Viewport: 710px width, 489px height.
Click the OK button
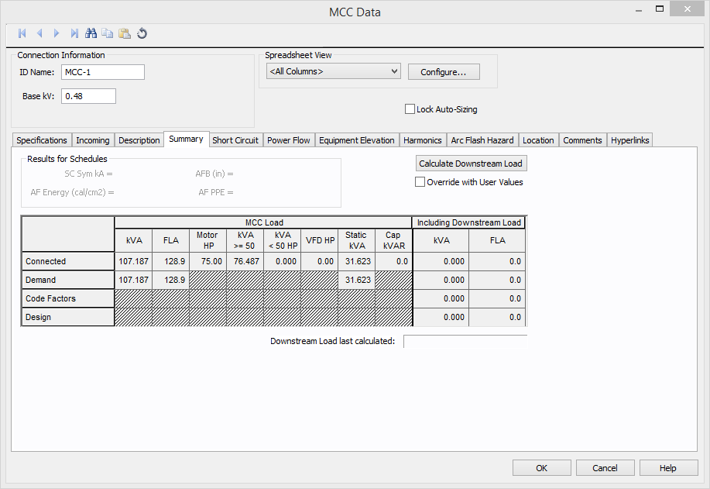(x=541, y=468)
